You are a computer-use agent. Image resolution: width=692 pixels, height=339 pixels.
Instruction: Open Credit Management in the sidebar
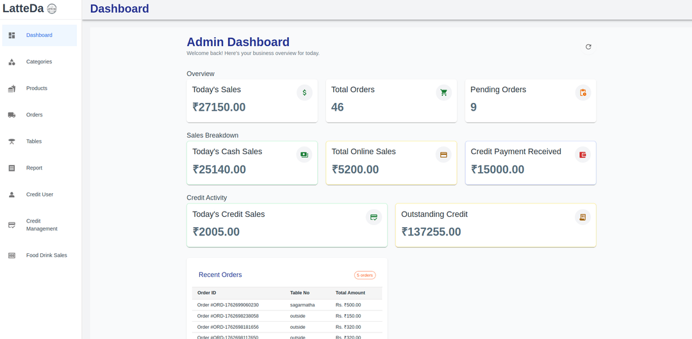pos(41,225)
